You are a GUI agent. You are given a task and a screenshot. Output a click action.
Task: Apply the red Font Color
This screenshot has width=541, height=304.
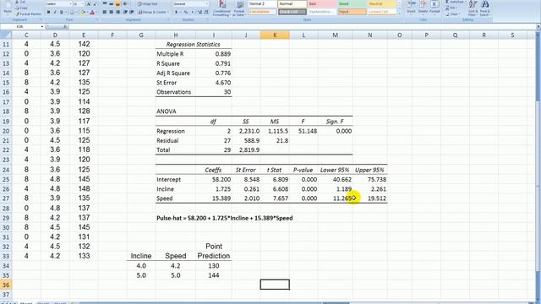click(x=92, y=12)
